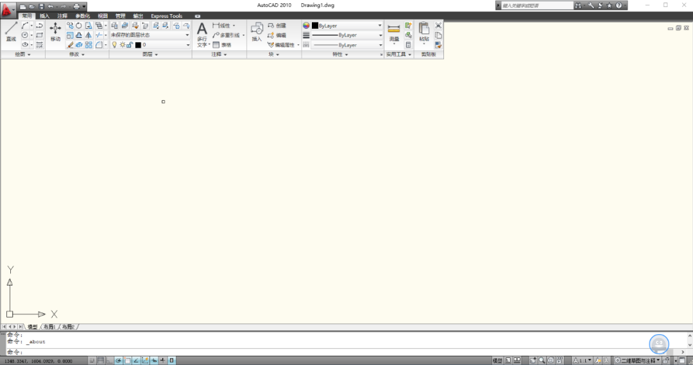Switch to the 参数化 ribbon tab
This screenshot has height=365, width=693.
82,16
